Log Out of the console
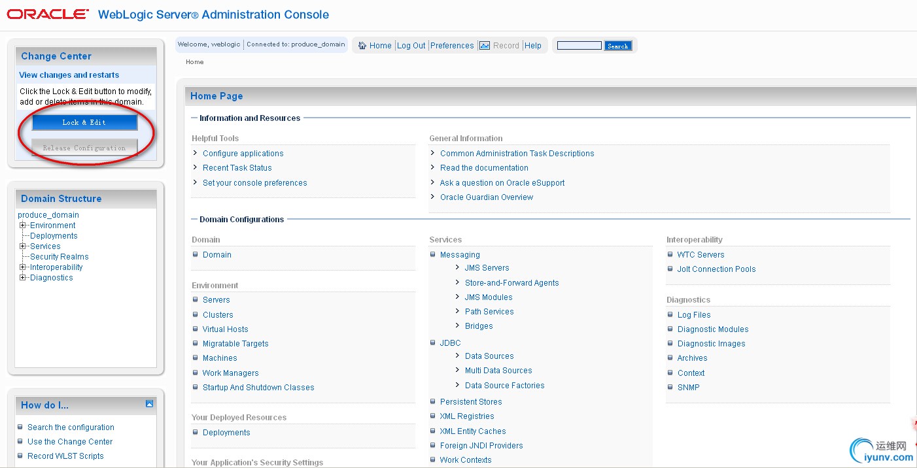Screen dimensions: 917x468 pyautogui.click(x=411, y=46)
